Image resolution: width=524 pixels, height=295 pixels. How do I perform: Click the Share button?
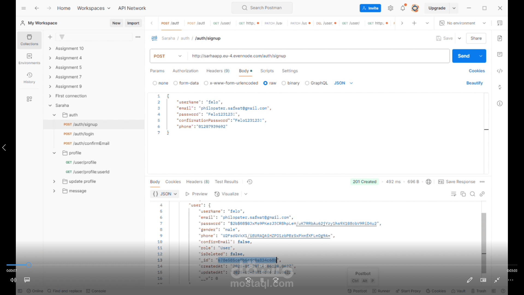pyautogui.click(x=476, y=38)
